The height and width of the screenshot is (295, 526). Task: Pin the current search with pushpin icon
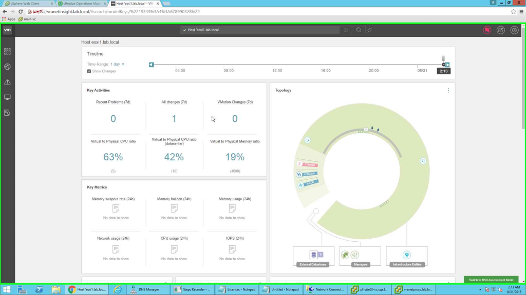coord(369,30)
